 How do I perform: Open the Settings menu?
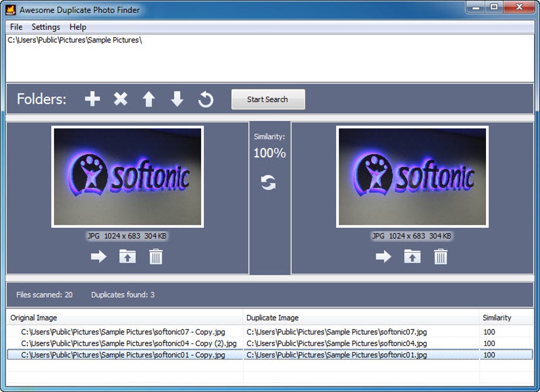pyautogui.click(x=46, y=27)
